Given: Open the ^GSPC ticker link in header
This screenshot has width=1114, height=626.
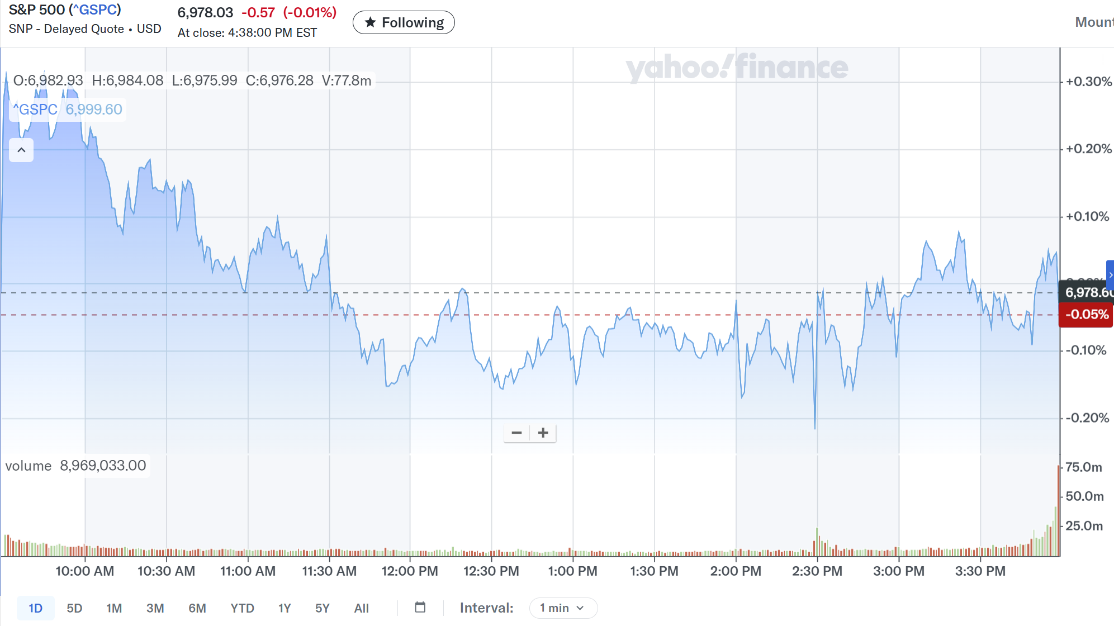Looking at the screenshot, I should [x=95, y=10].
